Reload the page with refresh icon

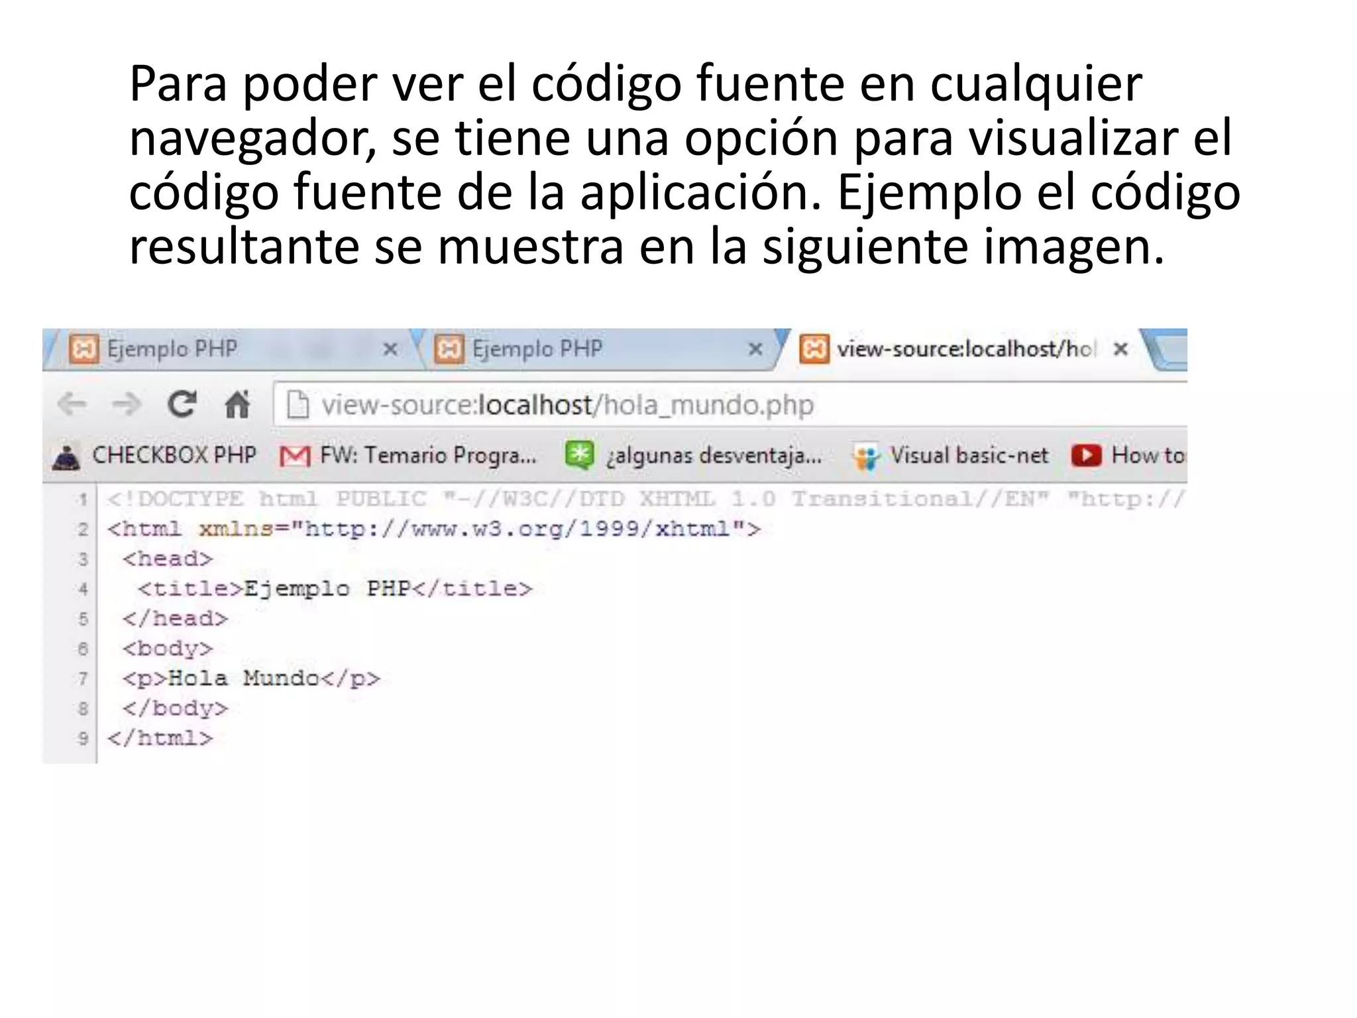(182, 404)
